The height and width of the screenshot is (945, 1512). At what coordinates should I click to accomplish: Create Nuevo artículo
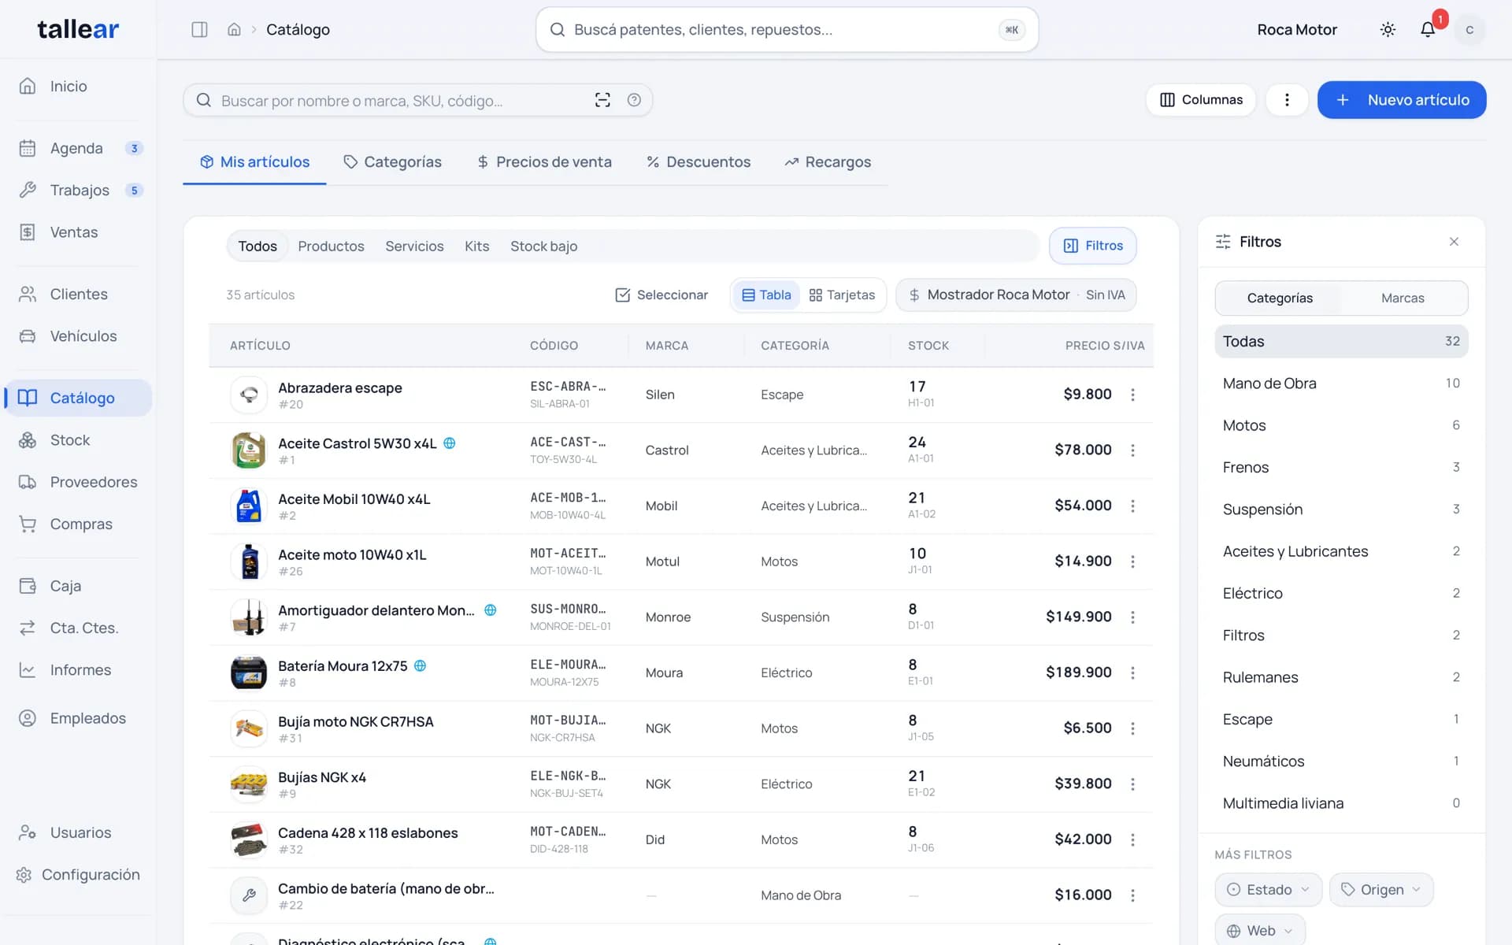coord(1402,100)
